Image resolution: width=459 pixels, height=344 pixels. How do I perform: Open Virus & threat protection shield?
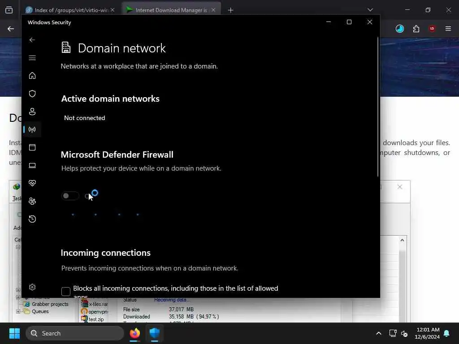[32, 94]
